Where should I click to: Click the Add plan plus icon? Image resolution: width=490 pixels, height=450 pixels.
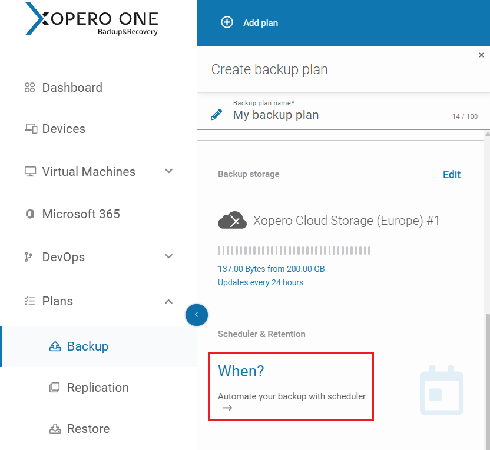coord(227,23)
